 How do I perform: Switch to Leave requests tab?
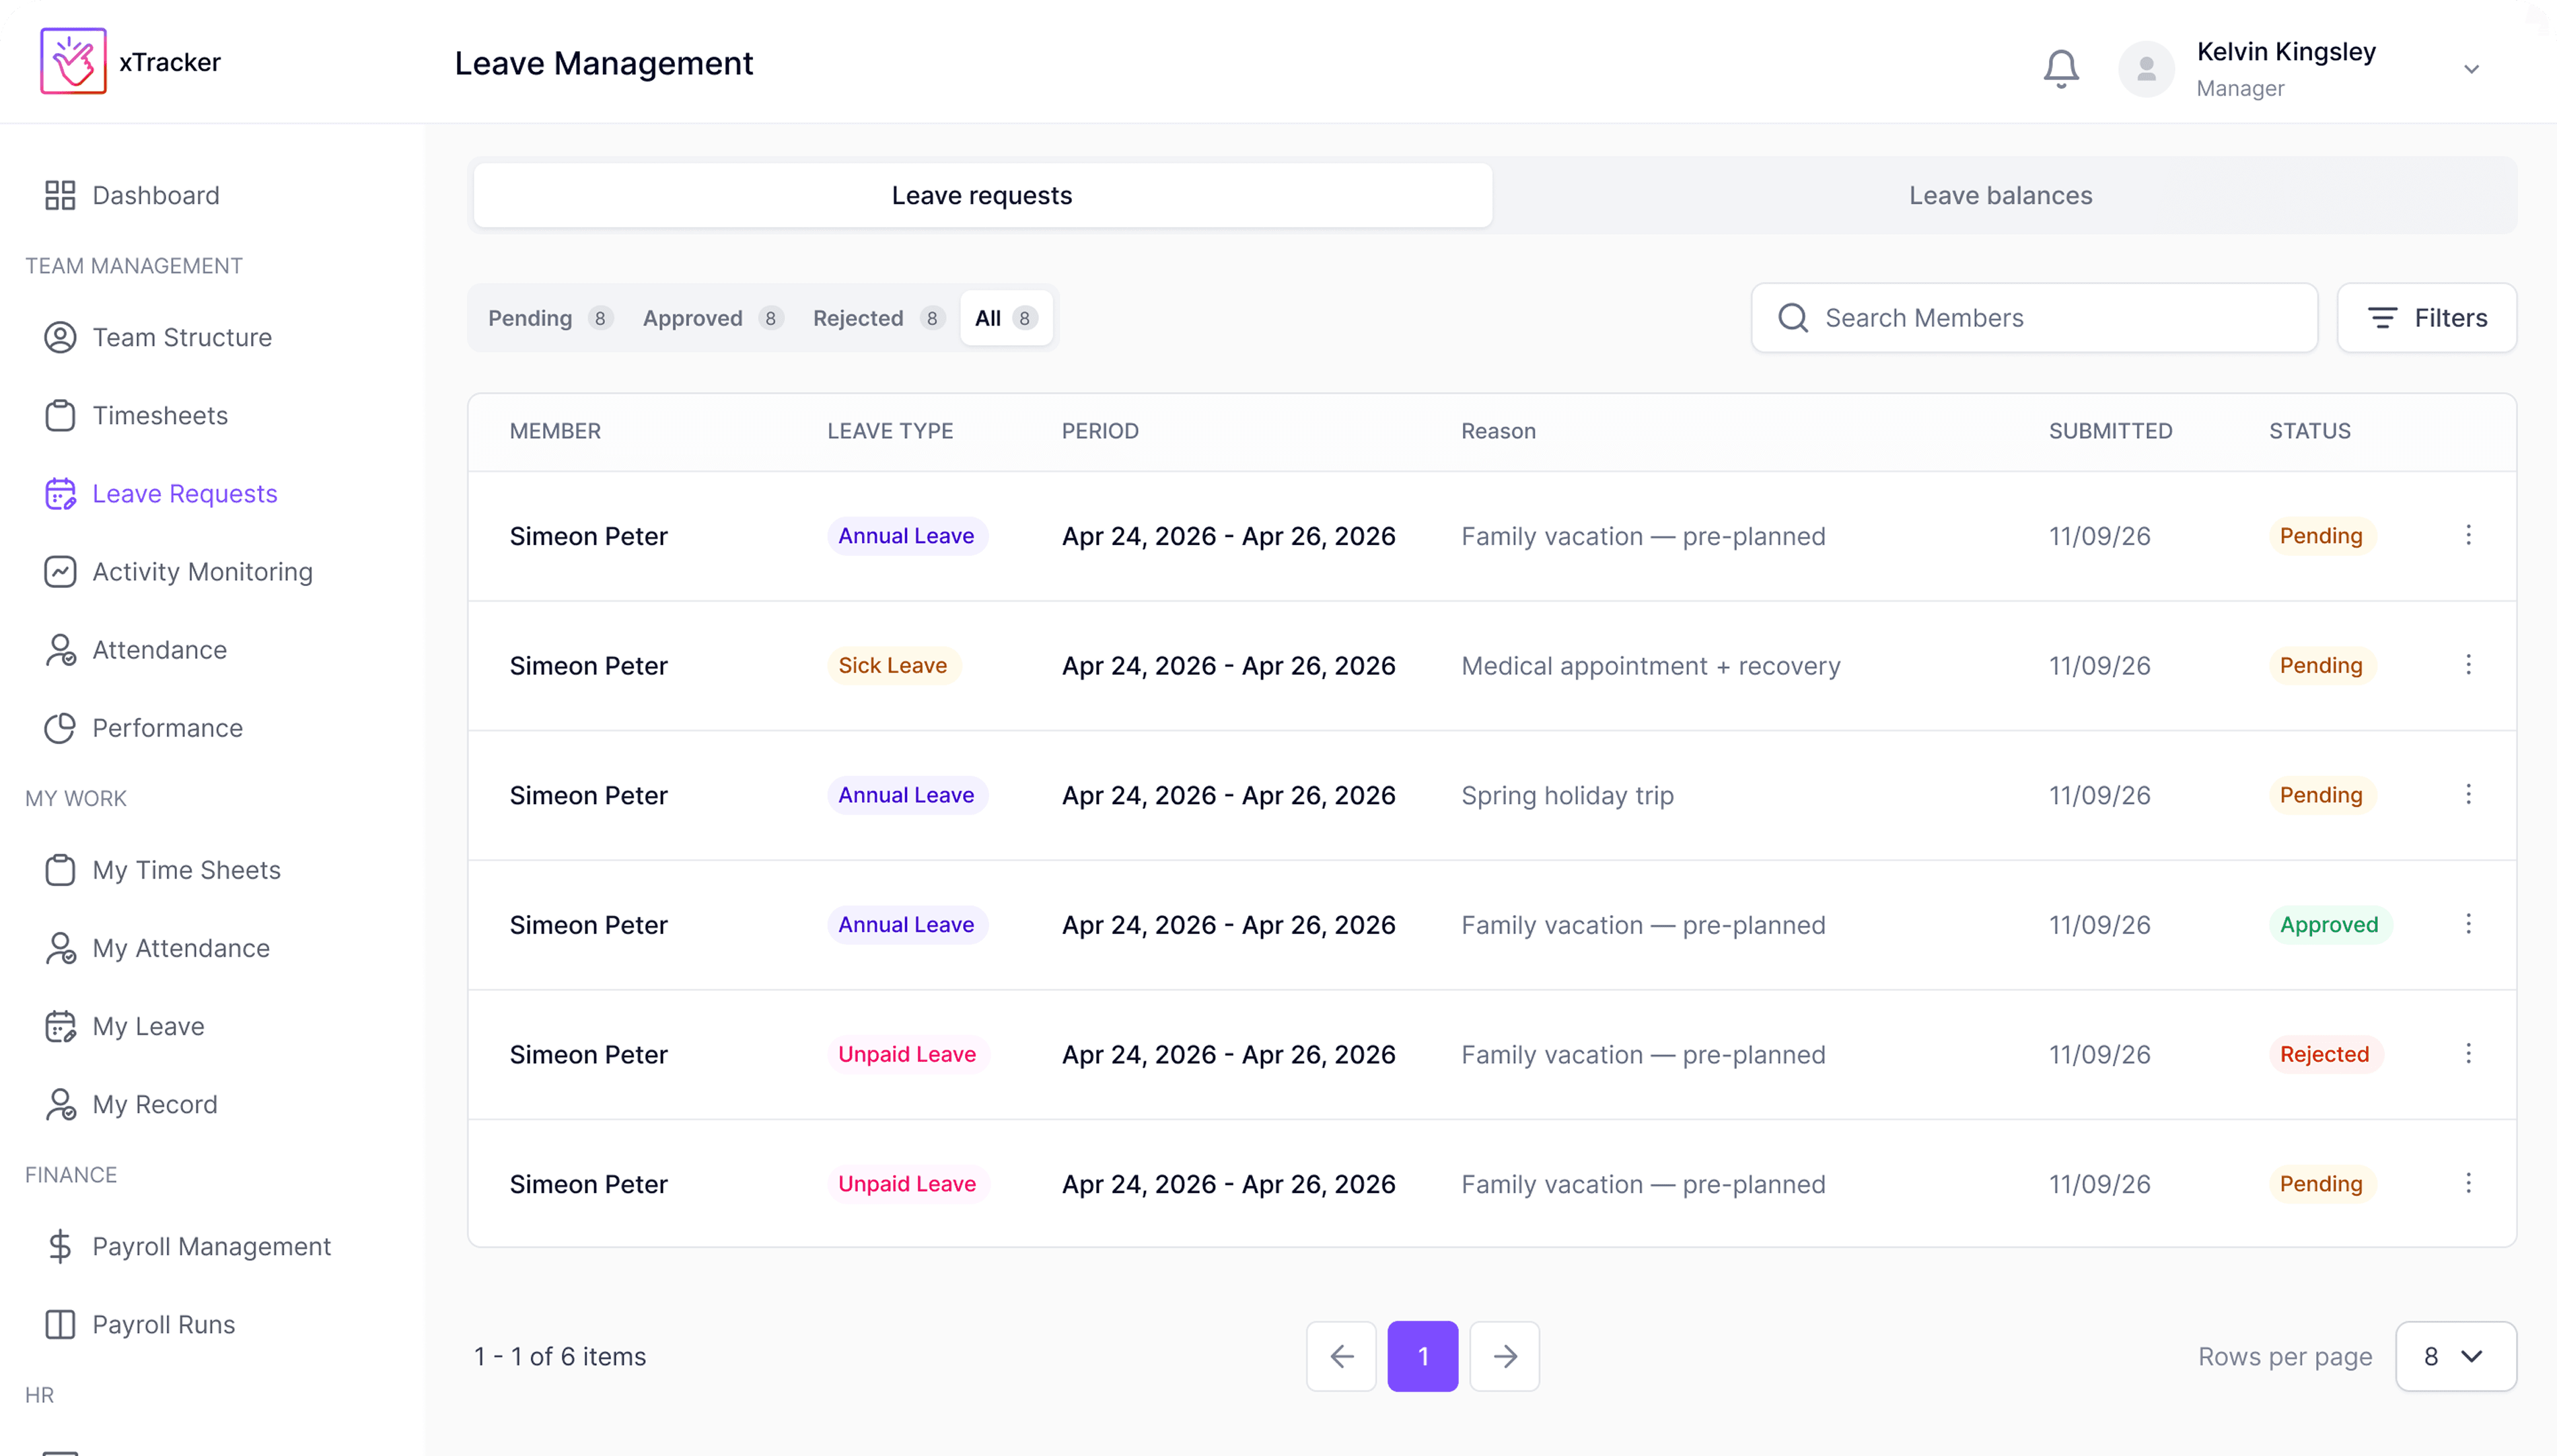pyautogui.click(x=982, y=195)
